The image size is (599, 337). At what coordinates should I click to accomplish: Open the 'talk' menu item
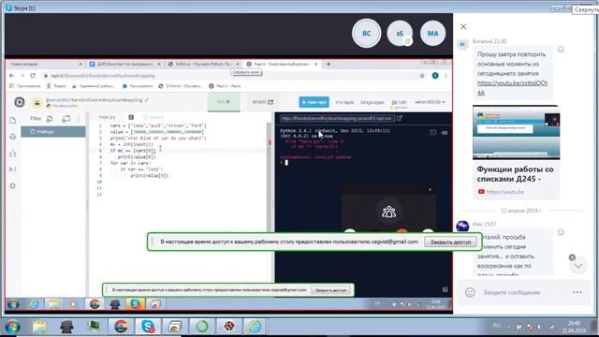click(x=400, y=102)
